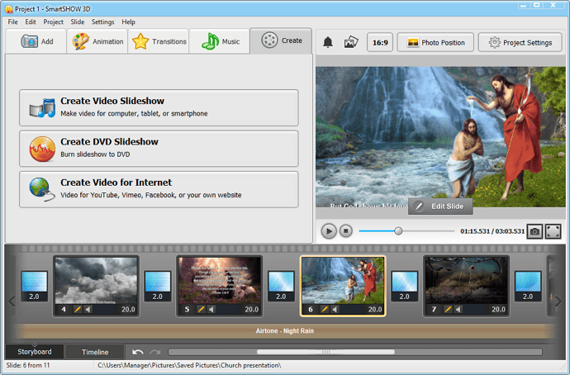Take a snapshot with the camera icon

(x=534, y=231)
